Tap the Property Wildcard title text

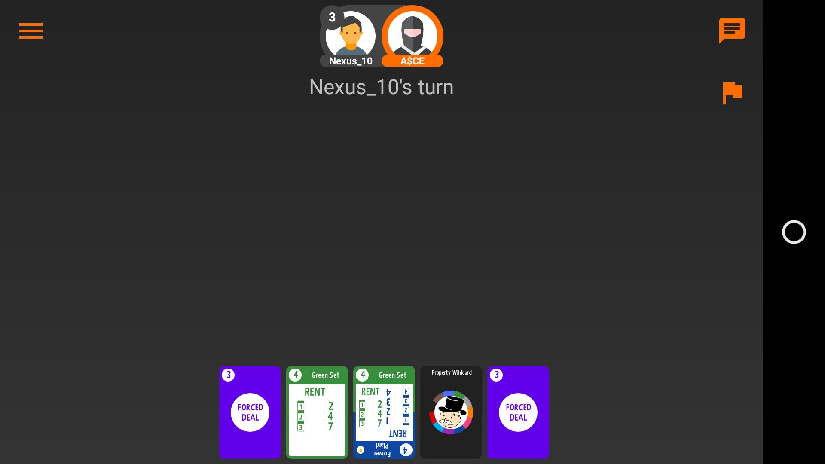pos(451,372)
